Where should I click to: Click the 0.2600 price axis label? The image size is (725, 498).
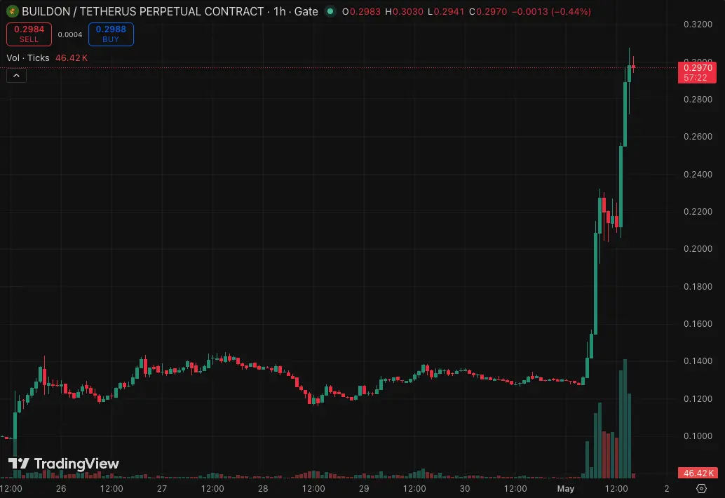pyautogui.click(x=698, y=137)
